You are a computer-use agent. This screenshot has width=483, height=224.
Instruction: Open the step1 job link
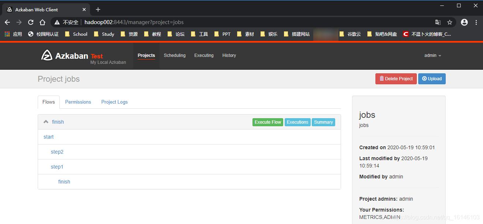click(x=57, y=167)
